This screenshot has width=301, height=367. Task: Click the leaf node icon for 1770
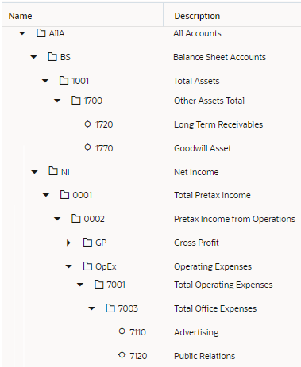87,147
